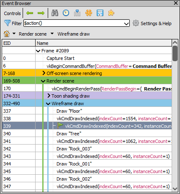Screen dimensions: 180x194
Task: Open the bar chart statistics icon
Action: (x=77, y=13)
